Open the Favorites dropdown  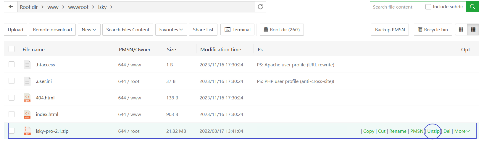coord(171,29)
